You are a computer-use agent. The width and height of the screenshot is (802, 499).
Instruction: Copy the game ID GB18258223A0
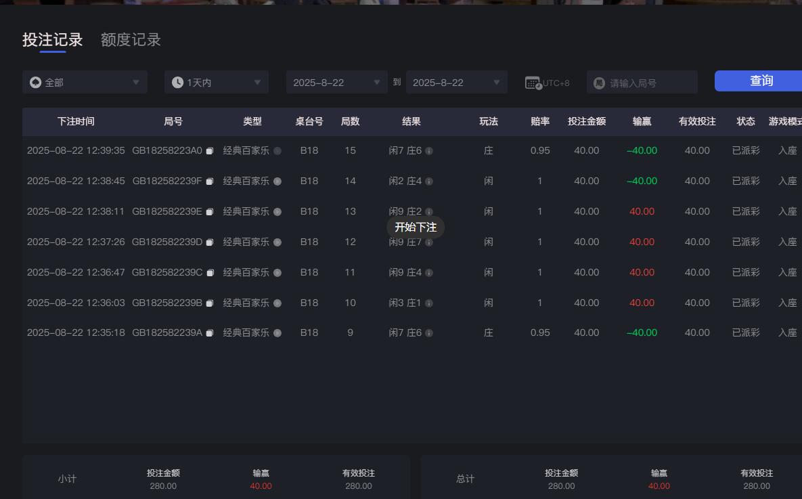210,150
